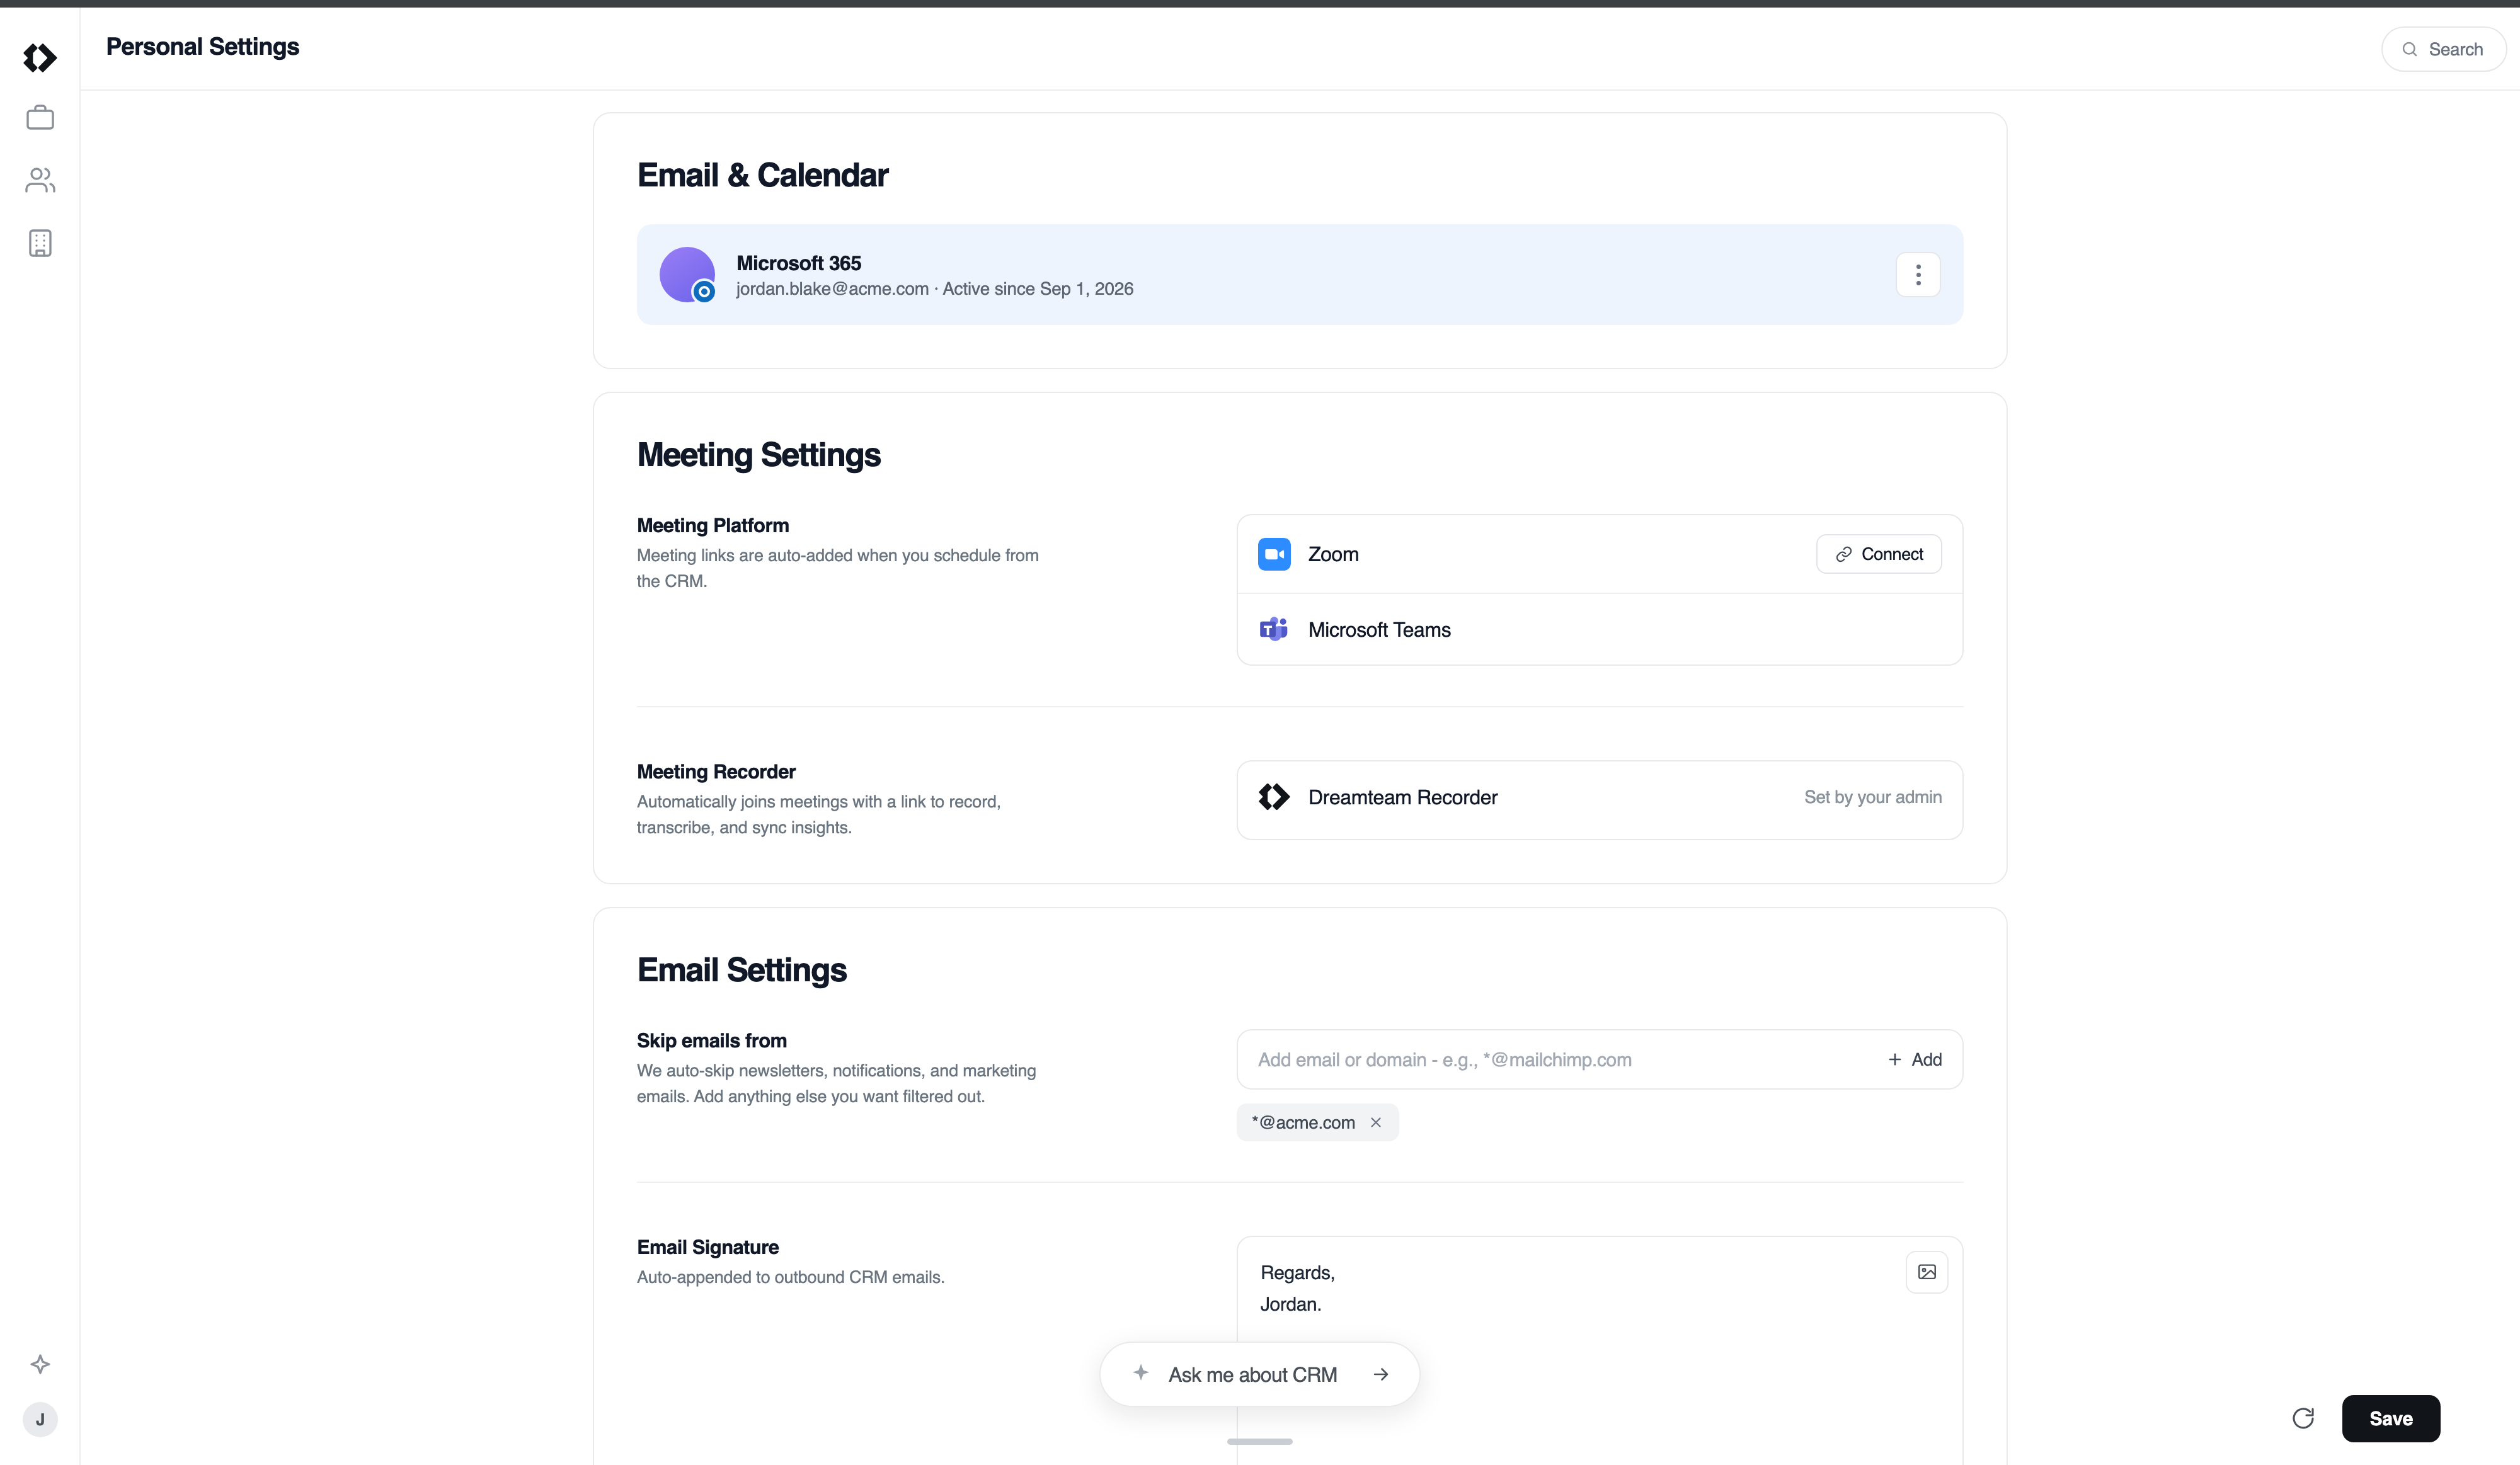Click the Email Signature label
Screen dimensions: 2520x1465
pos(707,1247)
